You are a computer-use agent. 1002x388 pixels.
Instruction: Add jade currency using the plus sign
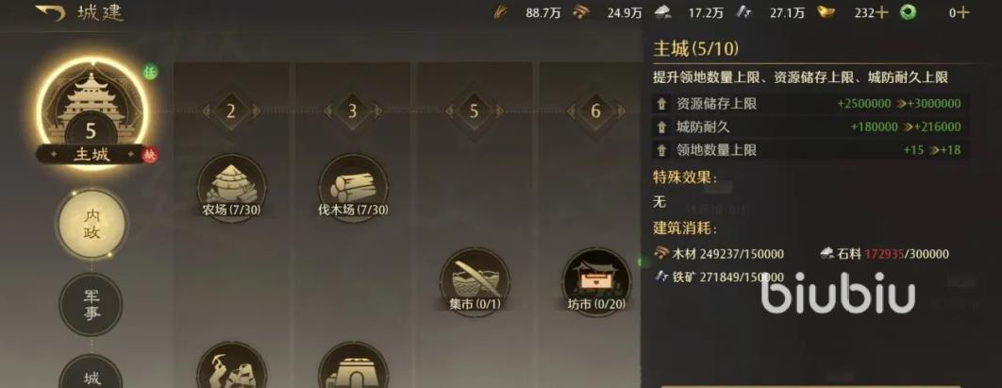tap(962, 13)
